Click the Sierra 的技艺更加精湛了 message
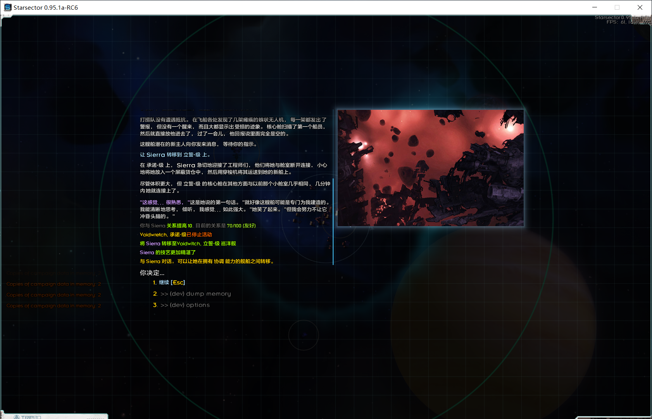 tap(167, 253)
